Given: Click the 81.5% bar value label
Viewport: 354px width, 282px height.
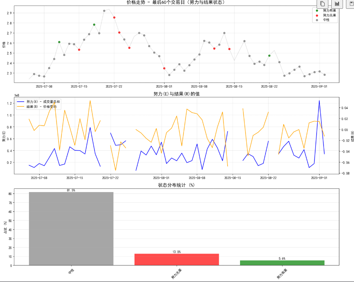Looking at the screenshot, I should point(71,190).
